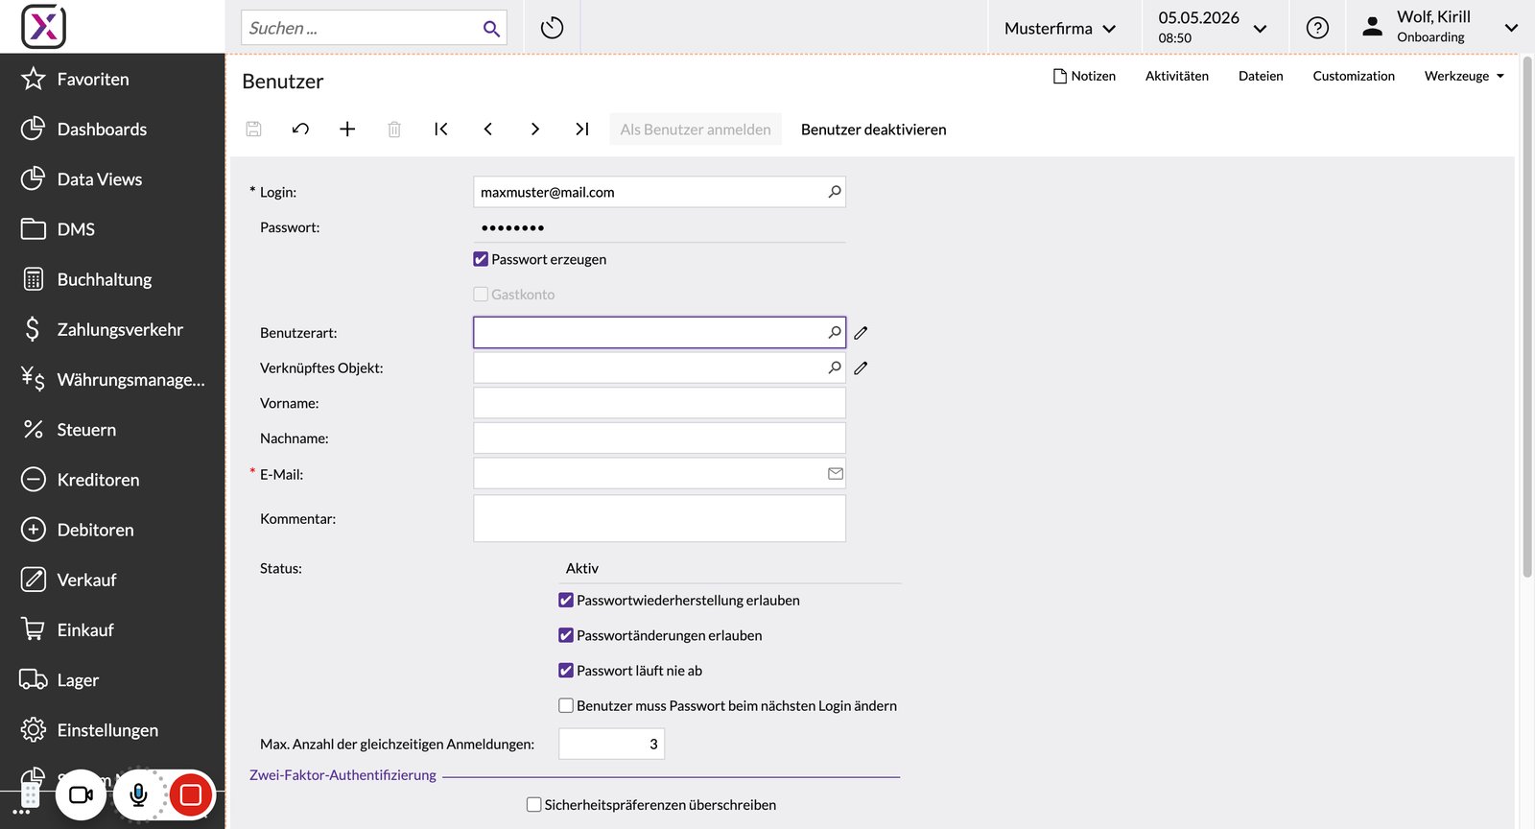Enable Benutzer muss Passwort ändern checkbox

pos(566,705)
